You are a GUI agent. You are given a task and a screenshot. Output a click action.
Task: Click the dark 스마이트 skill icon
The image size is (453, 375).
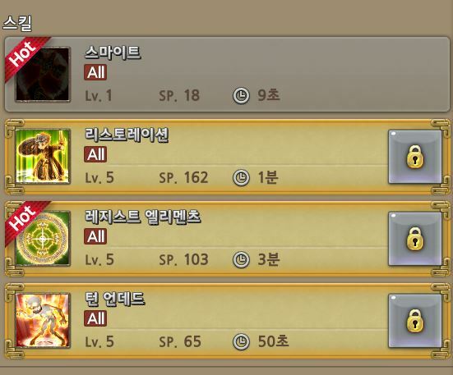(x=43, y=75)
